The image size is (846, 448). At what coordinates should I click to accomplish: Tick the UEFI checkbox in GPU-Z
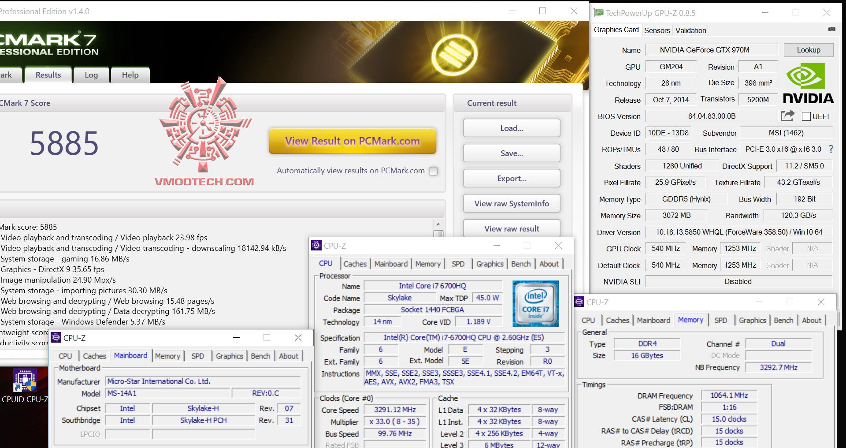(806, 116)
